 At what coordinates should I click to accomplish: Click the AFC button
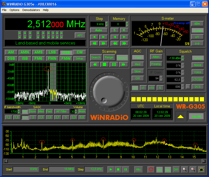pyautogui.click(x=80, y=35)
